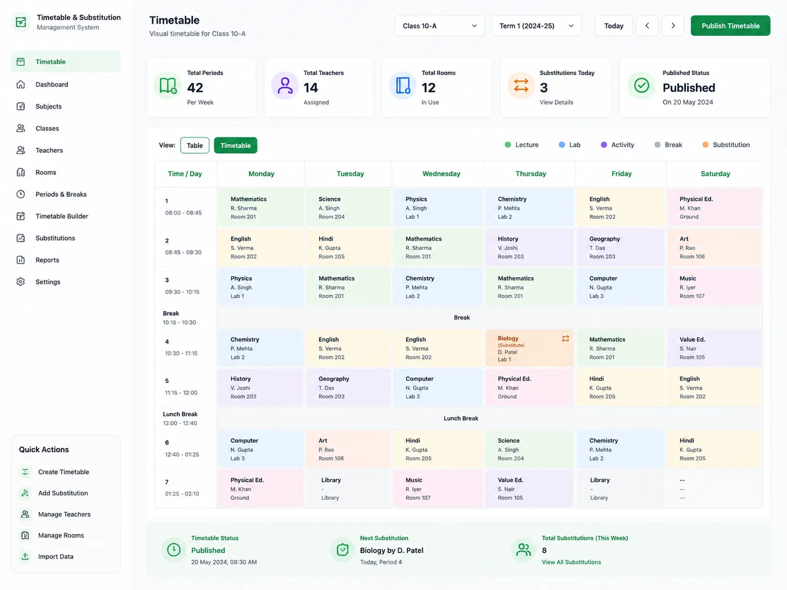Switch to Table view
787x590 pixels.
tap(195, 146)
